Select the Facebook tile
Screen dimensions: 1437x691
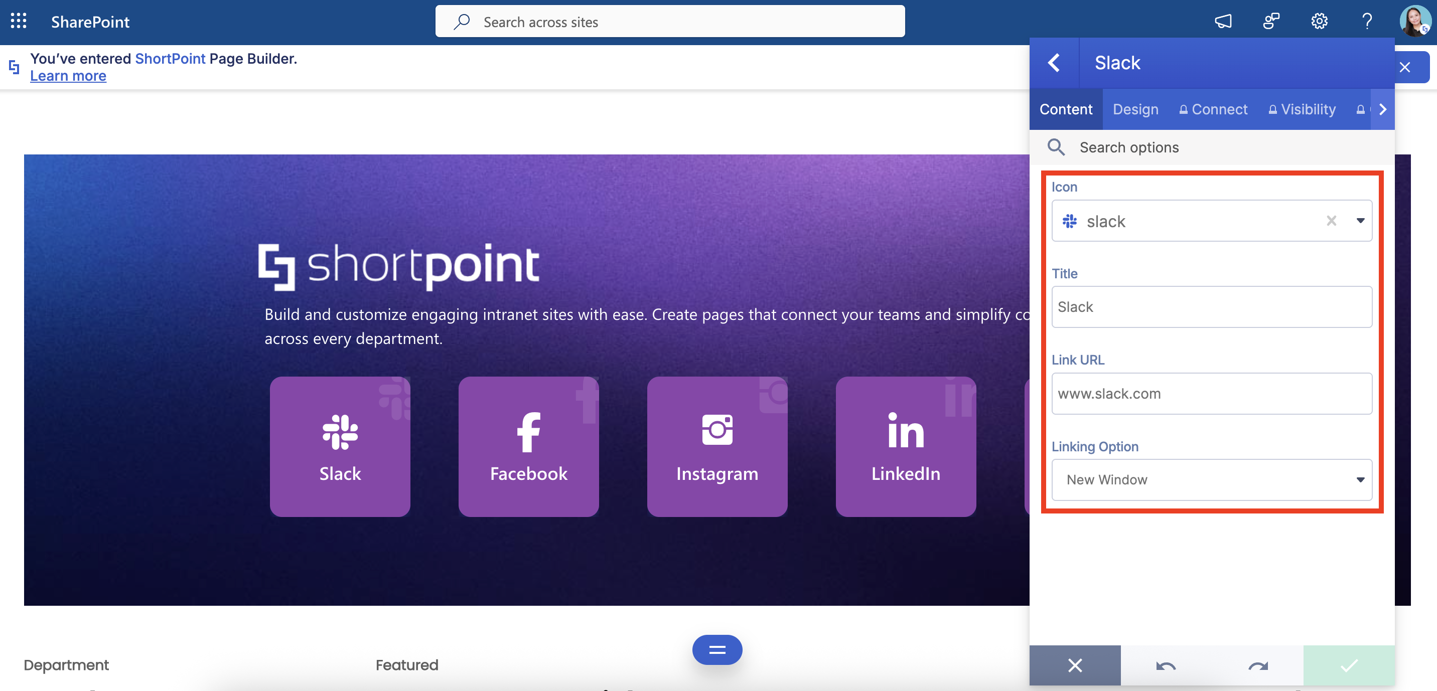click(x=528, y=446)
